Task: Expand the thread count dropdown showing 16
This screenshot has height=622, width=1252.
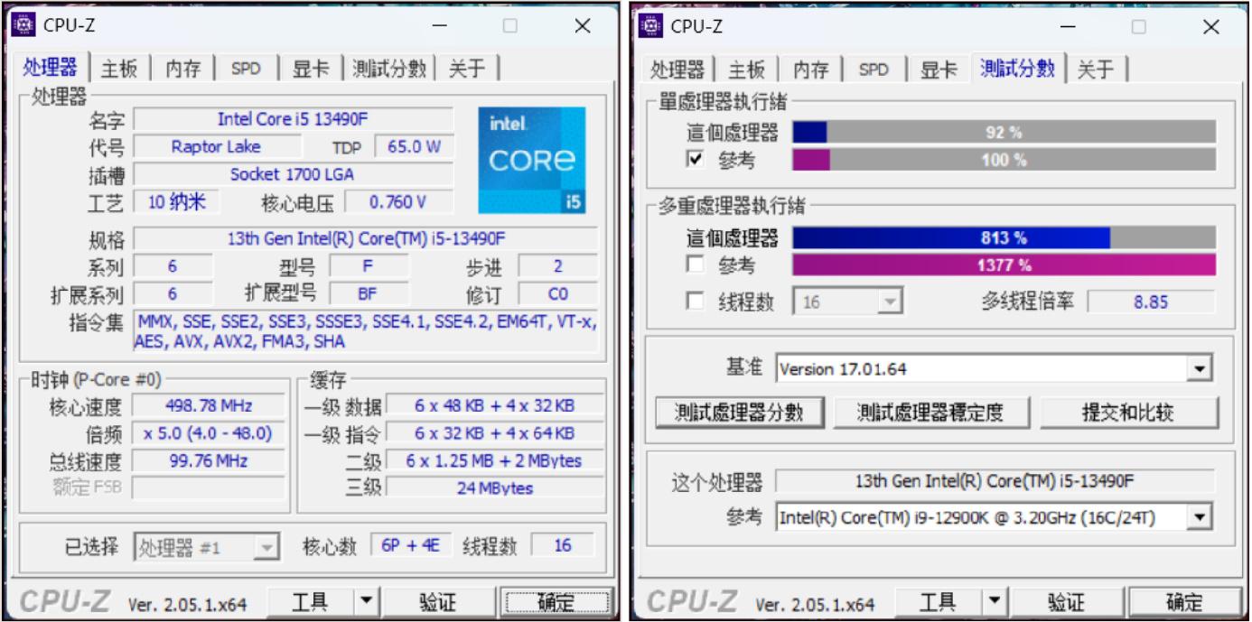Action: (x=891, y=302)
